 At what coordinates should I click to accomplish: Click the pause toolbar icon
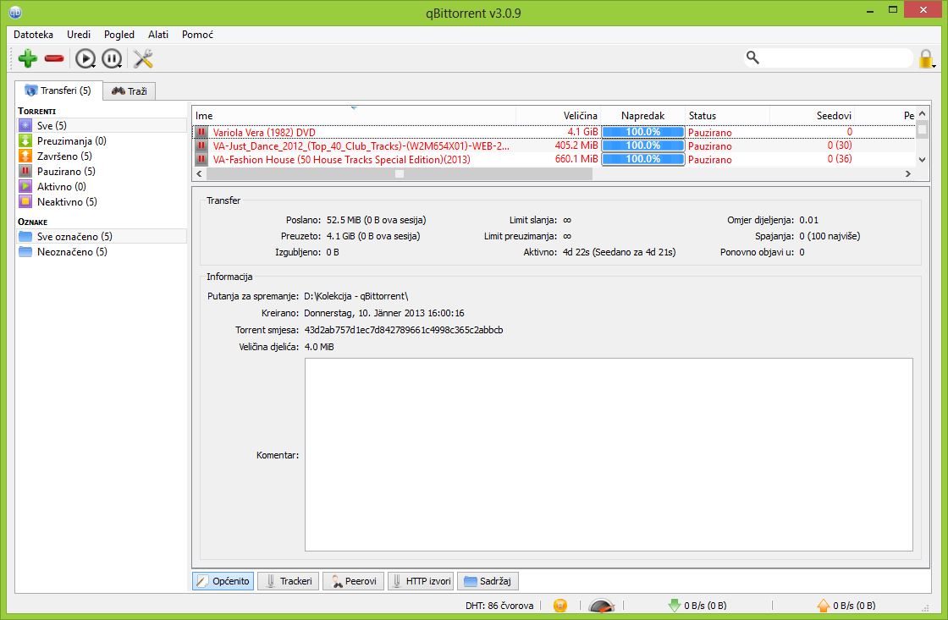click(112, 58)
